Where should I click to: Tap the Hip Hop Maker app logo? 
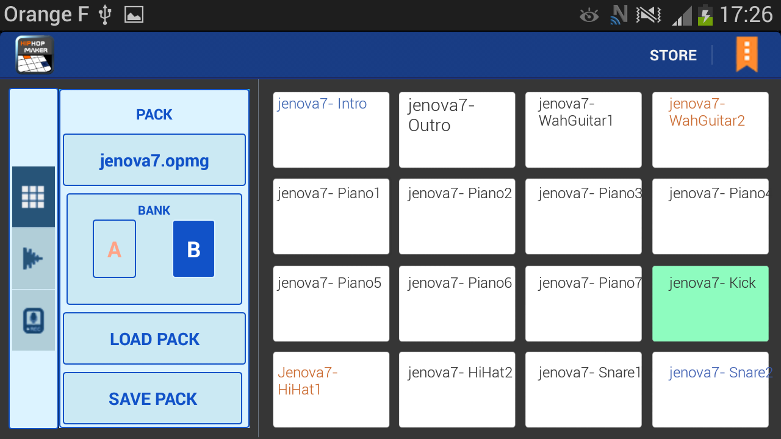(x=35, y=55)
